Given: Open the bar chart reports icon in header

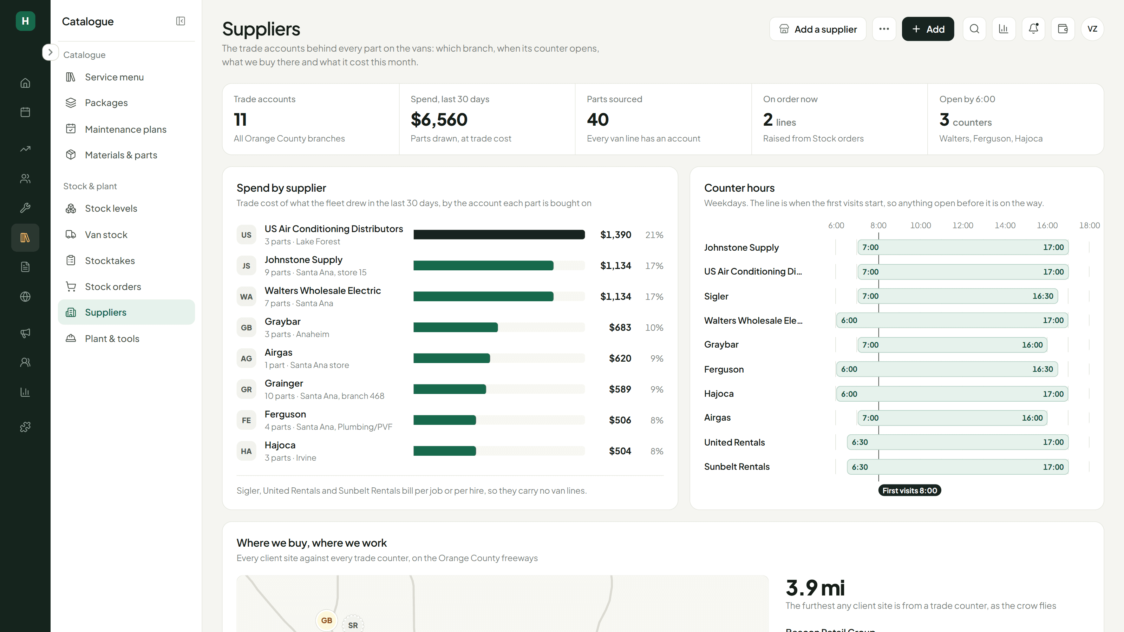Looking at the screenshot, I should click(1004, 29).
